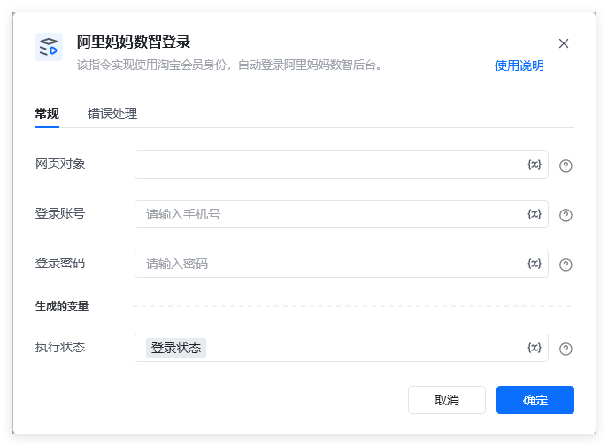Confirm with the 确定 button
Viewport: 608px width, 446px height.
535,400
